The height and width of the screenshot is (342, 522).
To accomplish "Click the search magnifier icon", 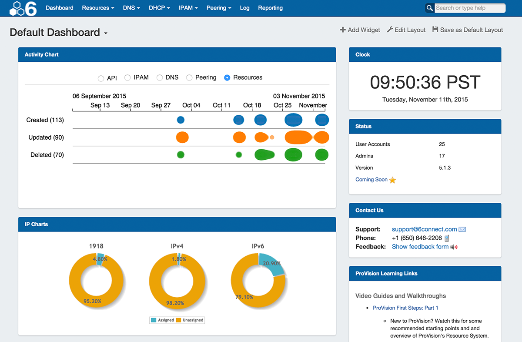I will pos(429,8).
